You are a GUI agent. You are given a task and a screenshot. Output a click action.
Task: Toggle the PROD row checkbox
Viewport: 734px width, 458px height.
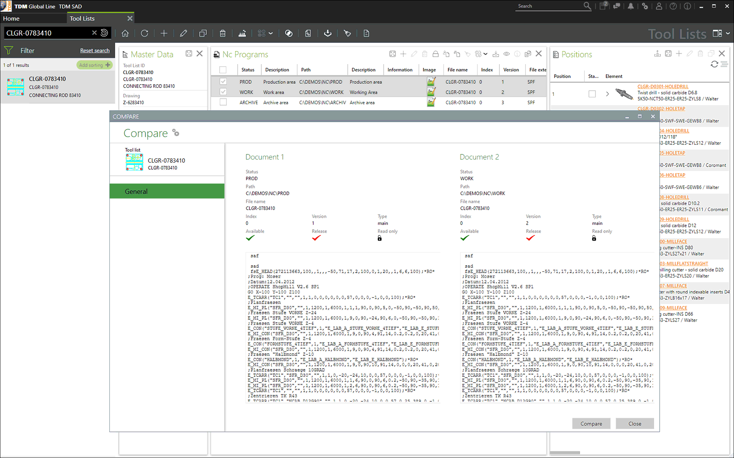pyautogui.click(x=223, y=82)
